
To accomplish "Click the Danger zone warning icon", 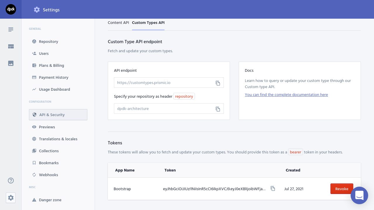I will pyautogui.click(x=34, y=200).
